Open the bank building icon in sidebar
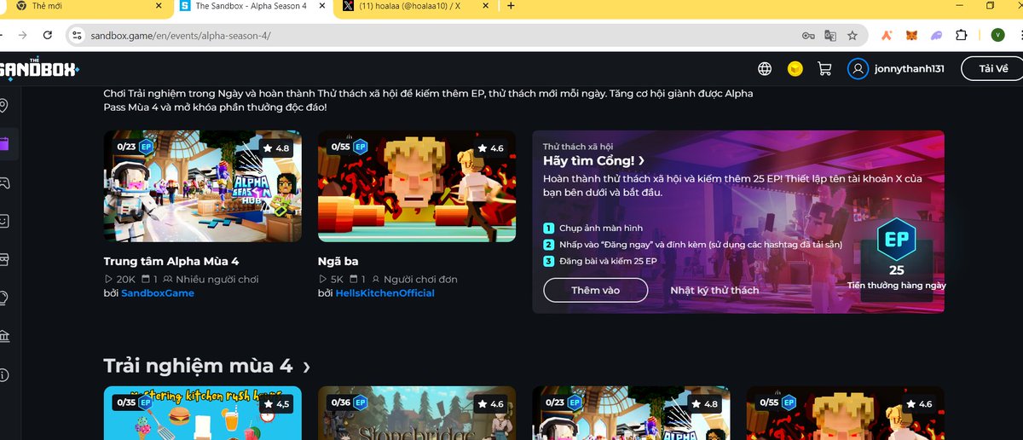This screenshot has height=440, width=1023. click(4, 336)
